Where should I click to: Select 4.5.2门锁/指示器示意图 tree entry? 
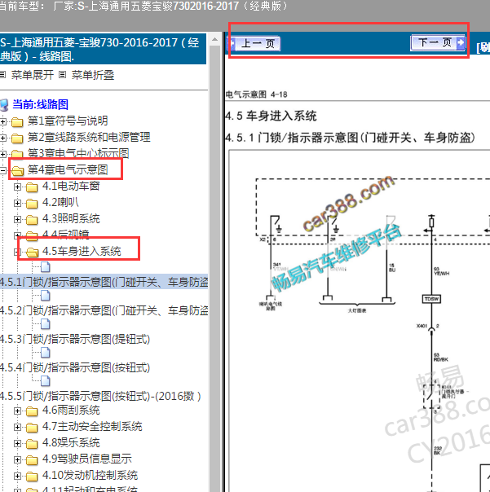tap(104, 310)
